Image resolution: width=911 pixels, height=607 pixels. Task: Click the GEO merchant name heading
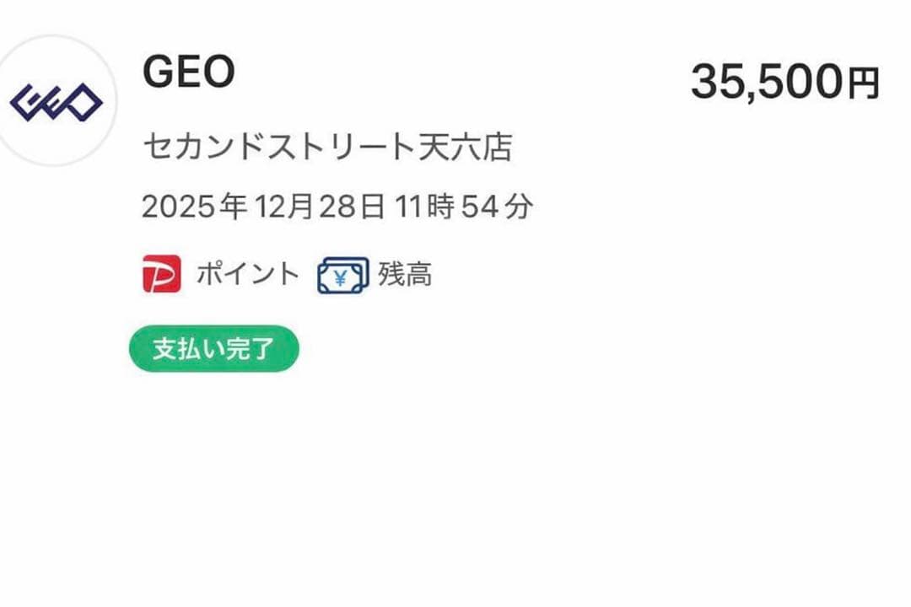[x=188, y=73]
